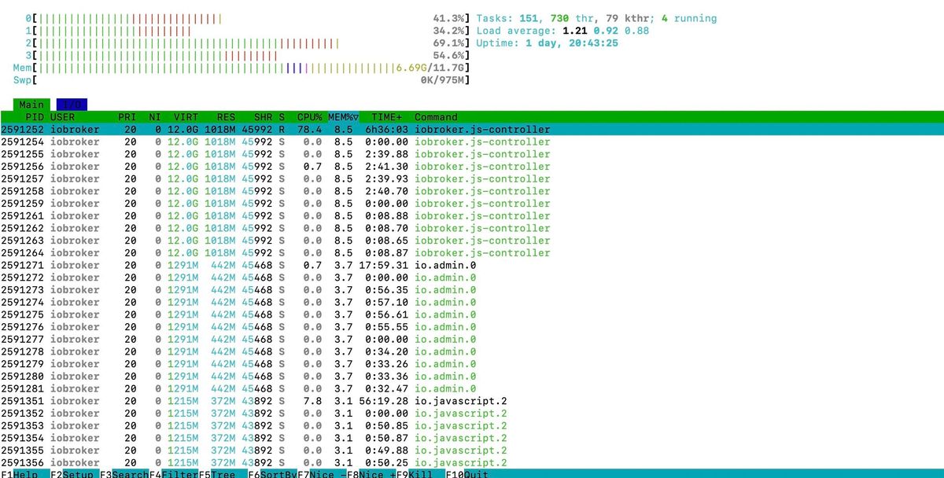
Task: Click the 6h36:03 TIME+ value
Action: [386, 130]
